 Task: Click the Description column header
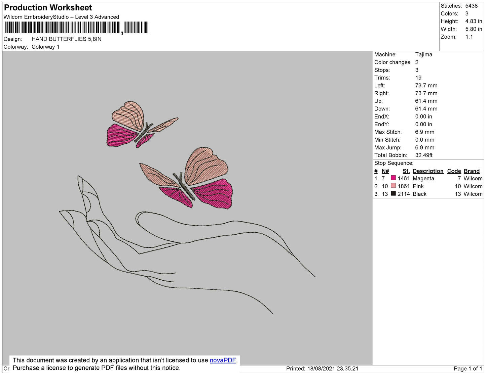[x=428, y=171]
